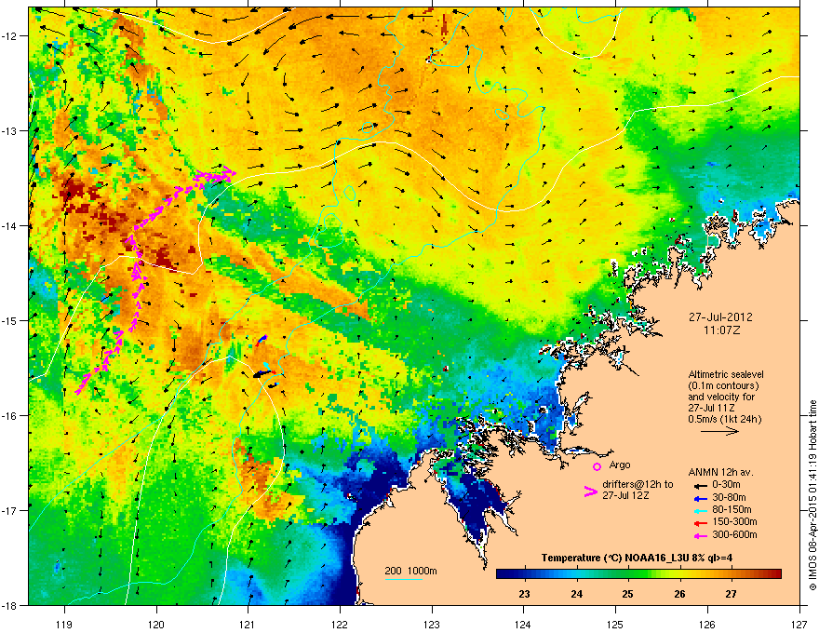Click the color bar tick label '24'

click(576, 594)
